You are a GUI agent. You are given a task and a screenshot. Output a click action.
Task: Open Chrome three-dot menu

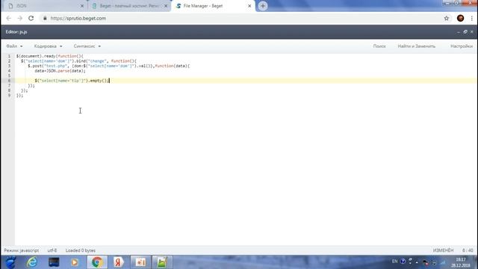471,18
